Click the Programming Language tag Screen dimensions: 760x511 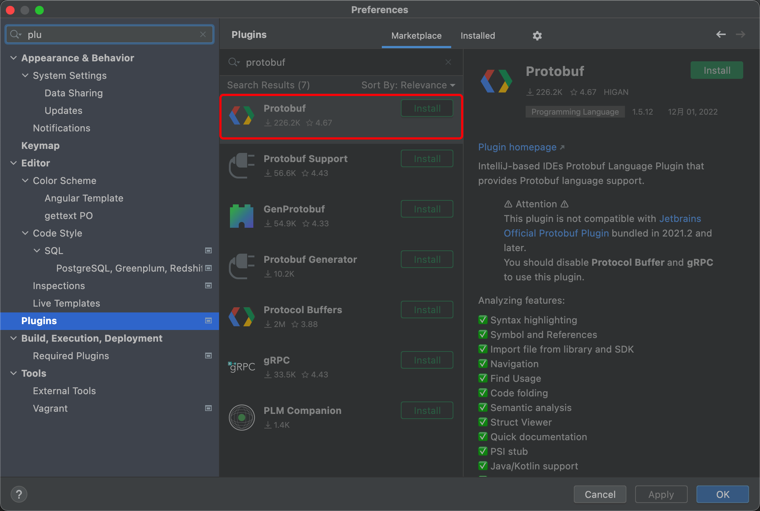575,112
